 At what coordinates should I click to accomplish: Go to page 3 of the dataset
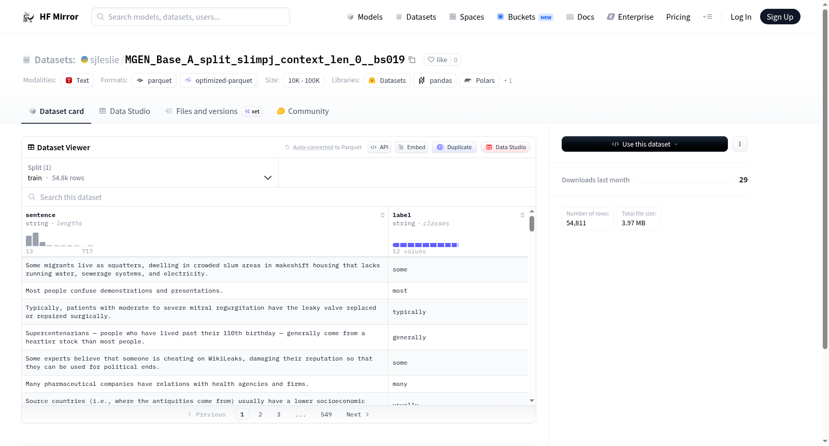click(x=279, y=414)
